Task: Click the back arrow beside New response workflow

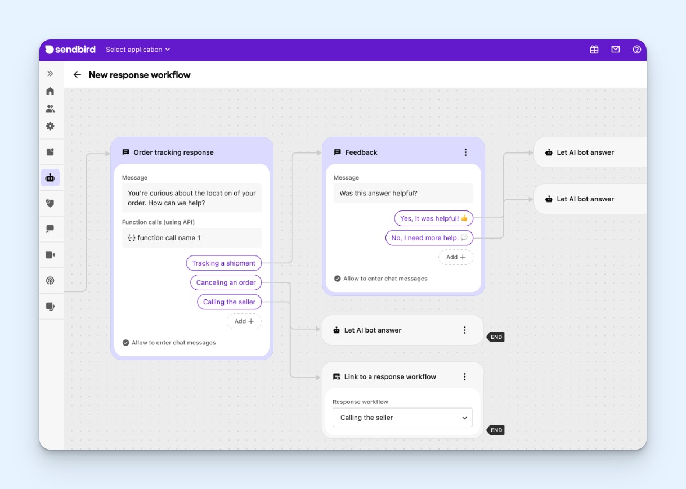Action: click(x=77, y=75)
